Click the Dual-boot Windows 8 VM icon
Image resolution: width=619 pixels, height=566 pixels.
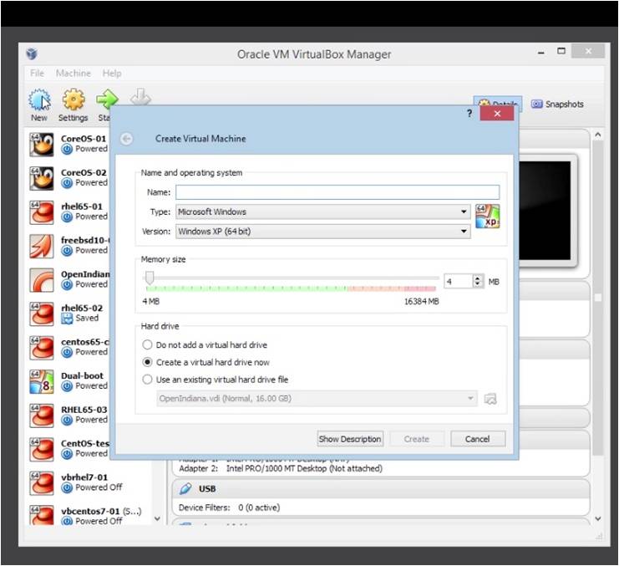click(x=43, y=381)
